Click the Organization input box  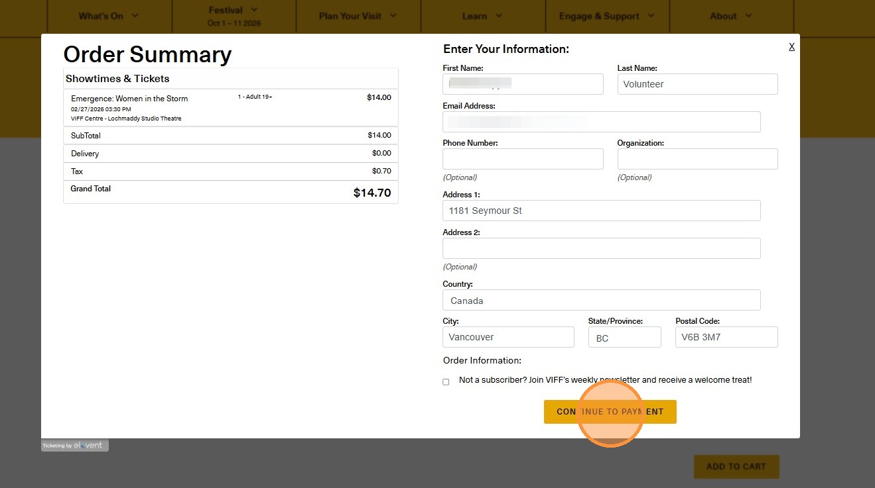point(697,159)
